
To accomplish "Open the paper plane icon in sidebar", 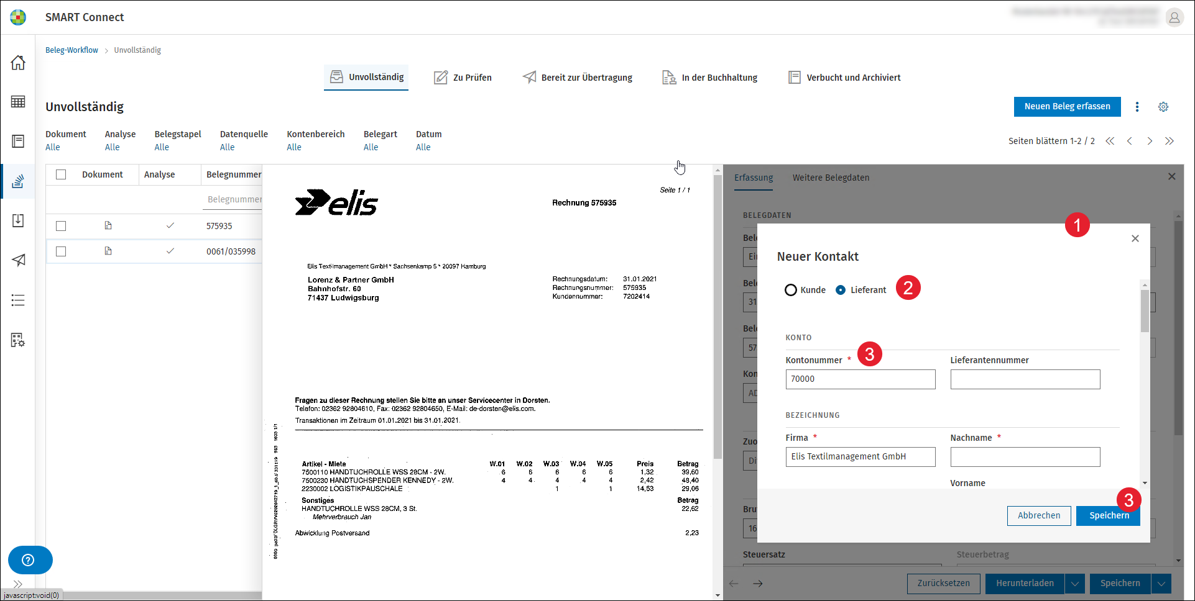I will point(18,260).
